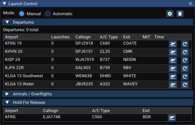Refresh the KJFK 22R departure DAL905
Viewport: 195px width, 125px height.
click(x=185, y=68)
